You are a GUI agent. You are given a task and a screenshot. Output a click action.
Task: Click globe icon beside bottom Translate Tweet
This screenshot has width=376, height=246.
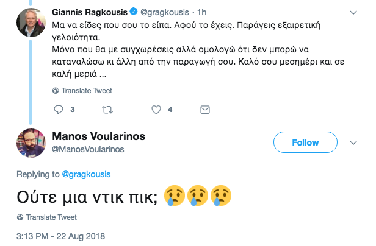tap(20, 217)
